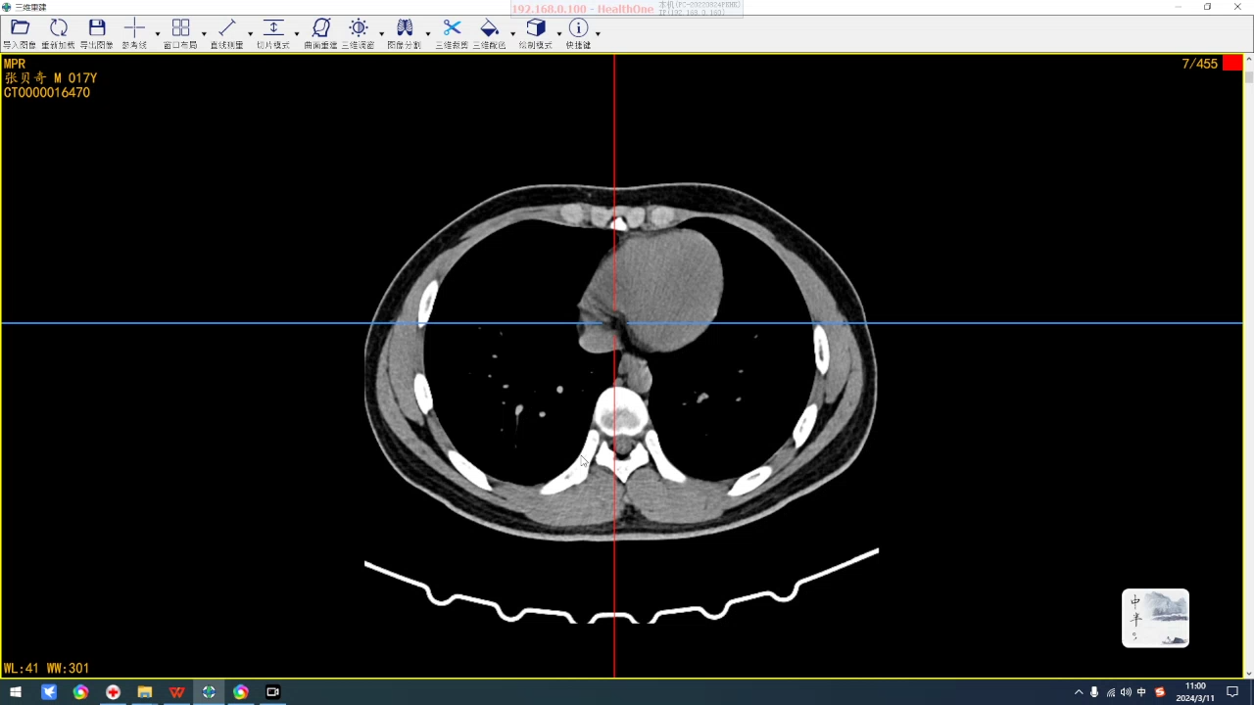Open 图像分割 image segmentation lungs icon
The width and height of the screenshot is (1254, 705).
(x=405, y=29)
